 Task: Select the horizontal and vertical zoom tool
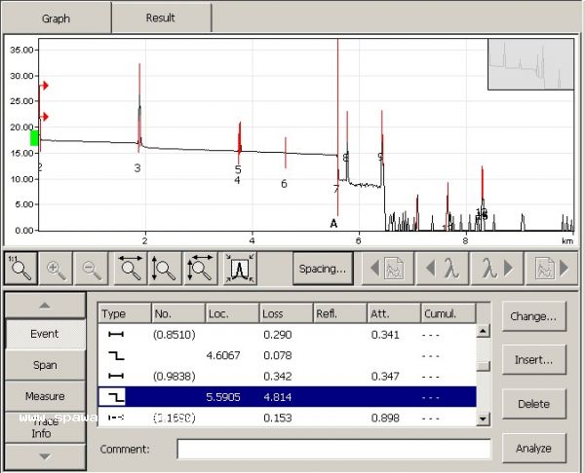201,268
